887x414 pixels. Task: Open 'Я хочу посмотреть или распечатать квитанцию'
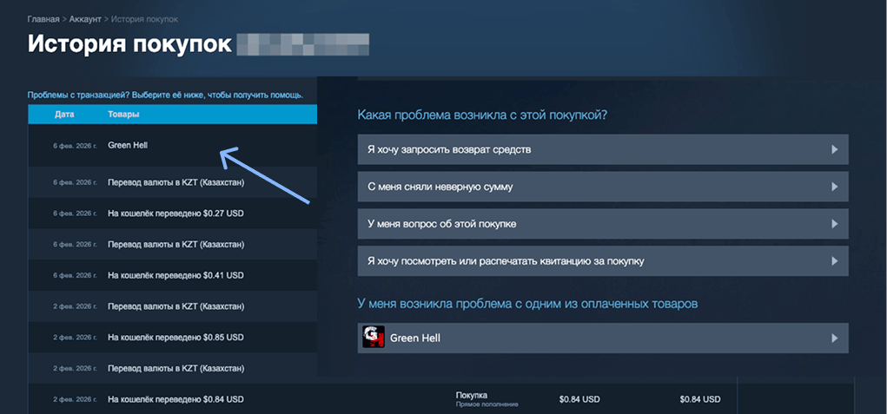tap(603, 261)
